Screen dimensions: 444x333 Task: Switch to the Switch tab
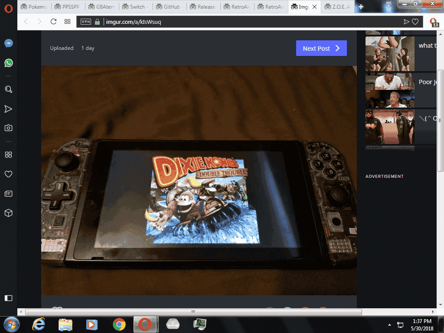[135, 7]
